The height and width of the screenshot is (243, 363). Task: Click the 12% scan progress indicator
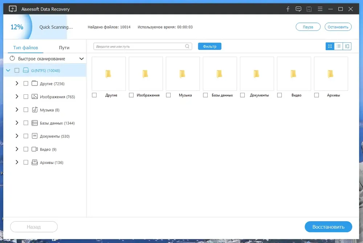pos(17,27)
